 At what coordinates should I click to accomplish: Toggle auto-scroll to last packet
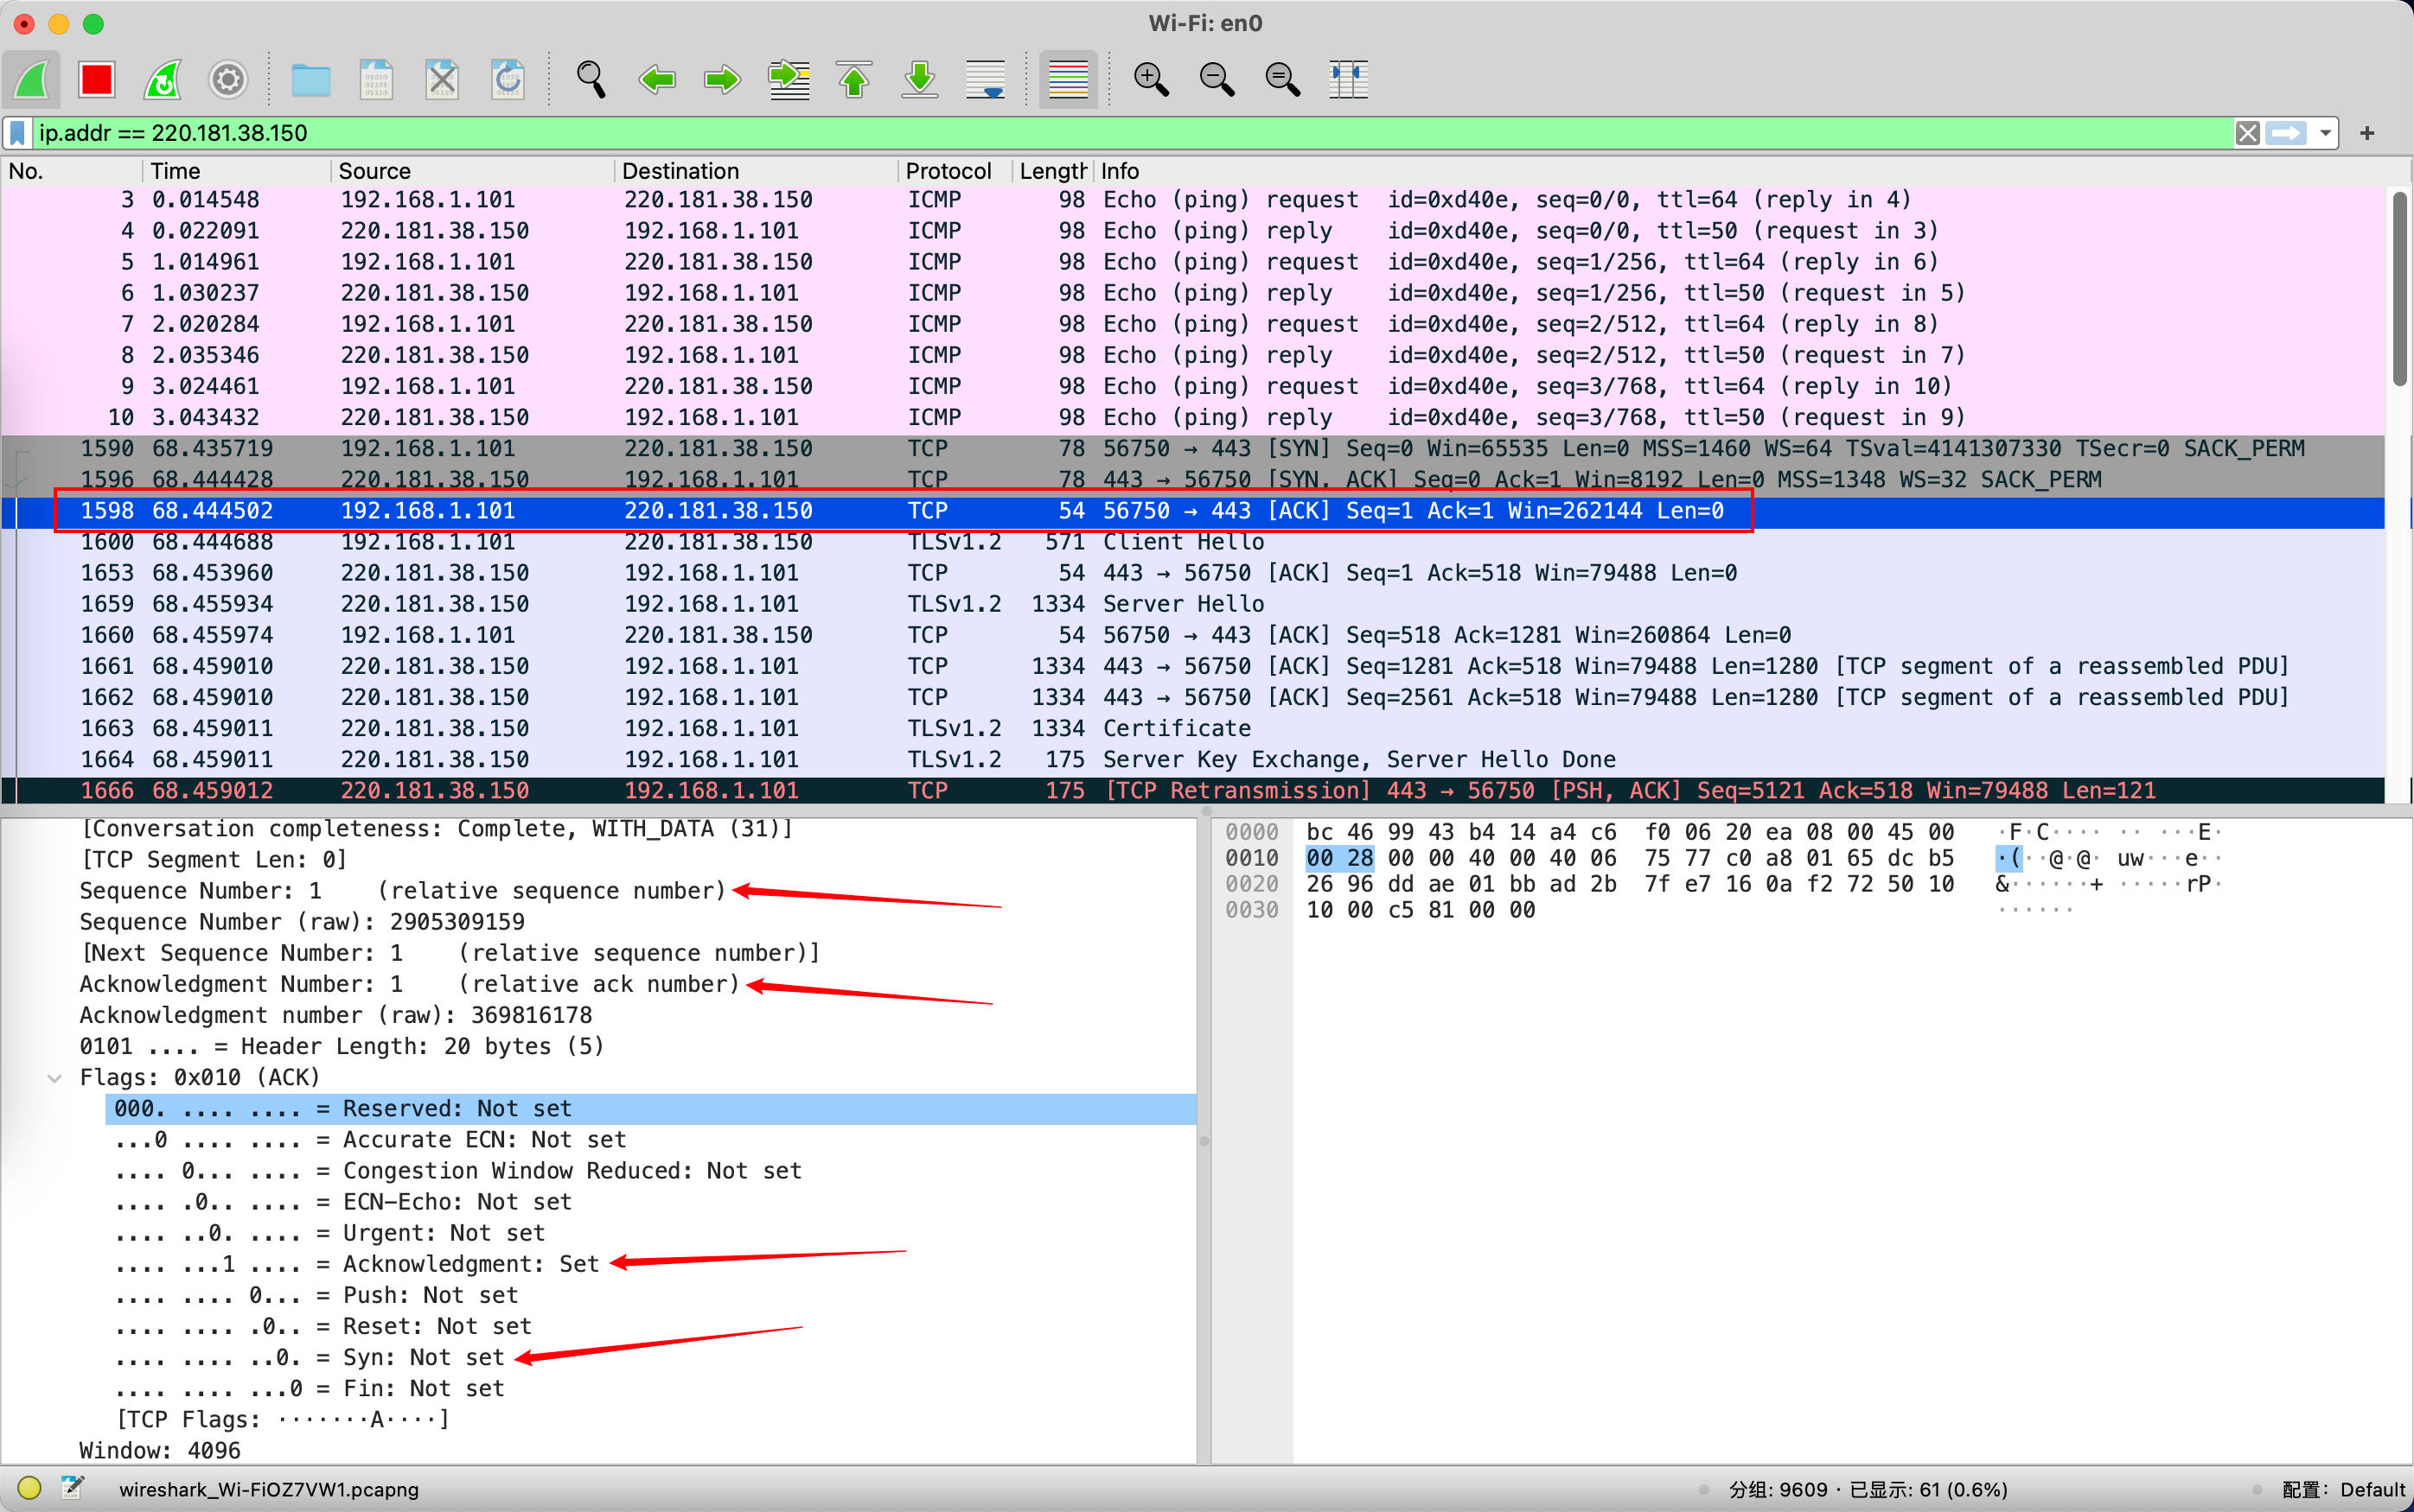point(986,79)
